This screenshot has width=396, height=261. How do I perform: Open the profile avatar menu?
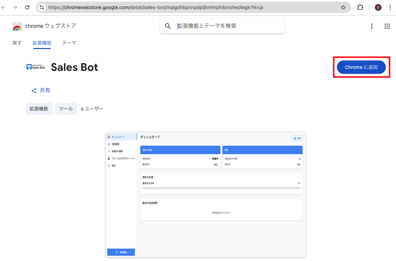pyautogui.click(x=378, y=7)
